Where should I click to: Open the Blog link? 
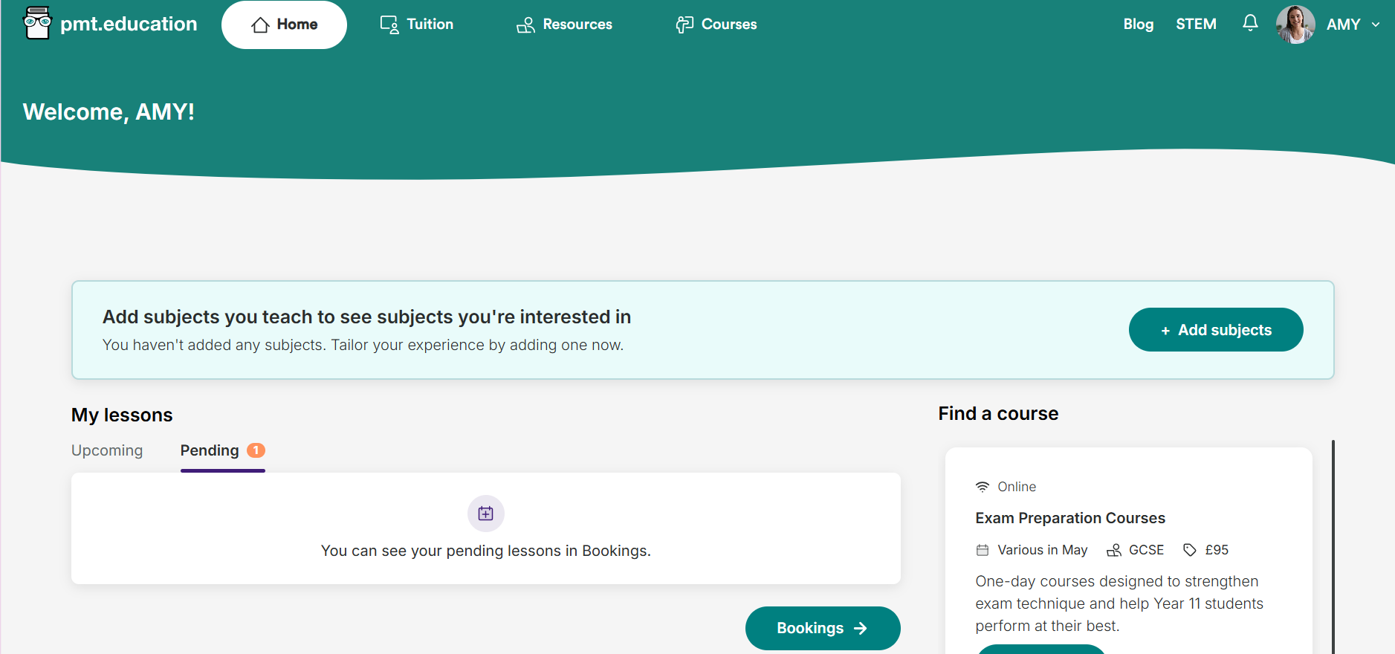1138,25
